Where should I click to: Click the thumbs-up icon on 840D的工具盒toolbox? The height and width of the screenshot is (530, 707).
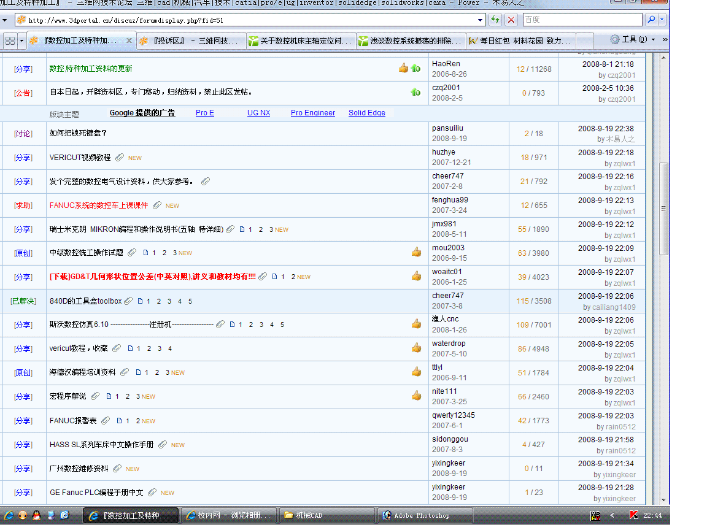[x=417, y=301]
